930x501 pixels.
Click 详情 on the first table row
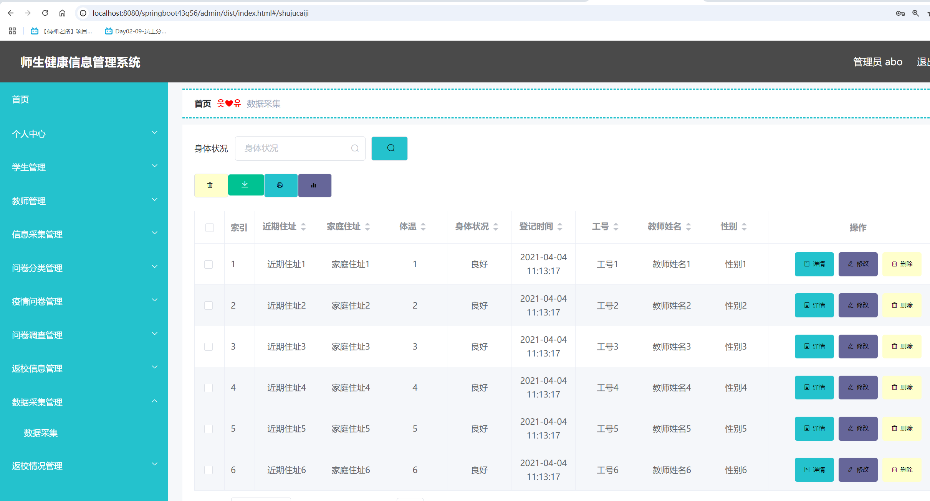(814, 264)
